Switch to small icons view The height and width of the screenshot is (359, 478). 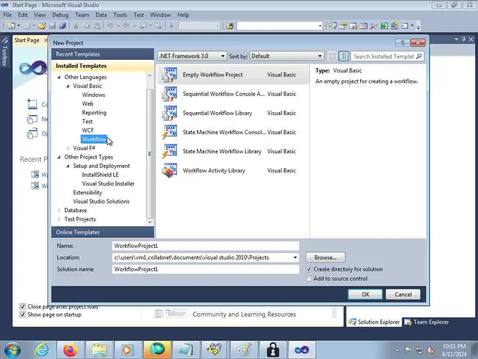click(x=332, y=56)
